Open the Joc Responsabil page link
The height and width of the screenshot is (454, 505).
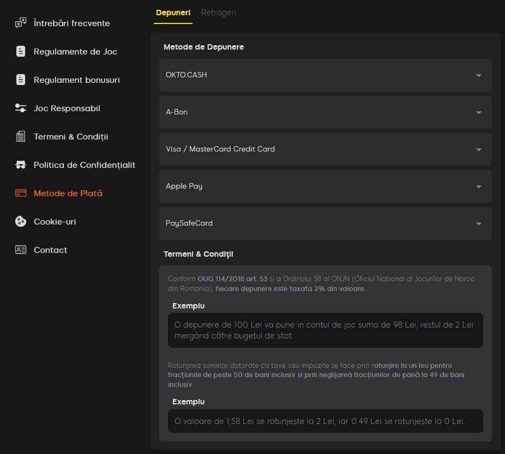coord(67,108)
